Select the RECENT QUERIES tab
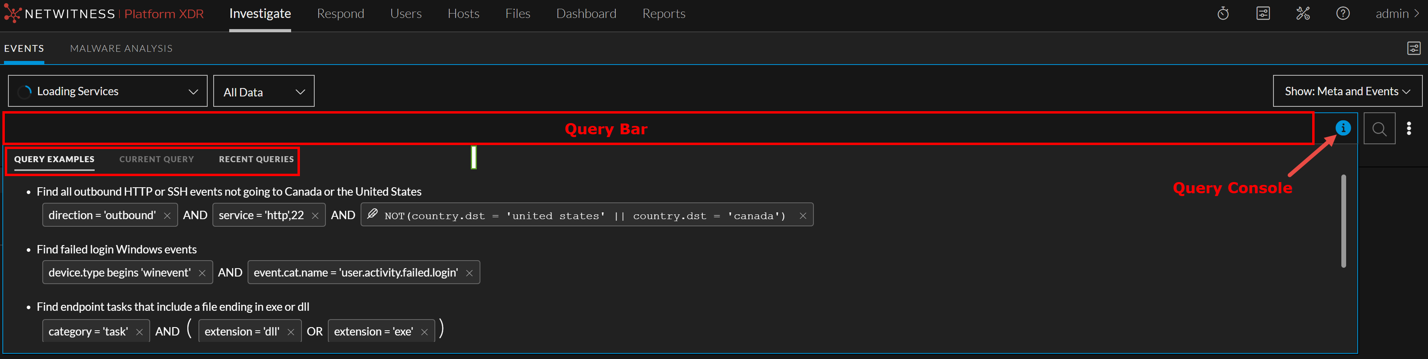 pyautogui.click(x=256, y=159)
